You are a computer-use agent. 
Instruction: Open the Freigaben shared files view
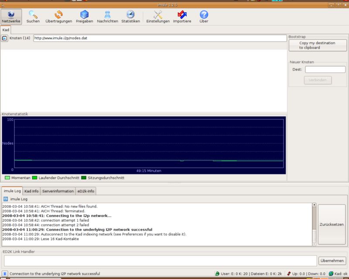click(84, 17)
